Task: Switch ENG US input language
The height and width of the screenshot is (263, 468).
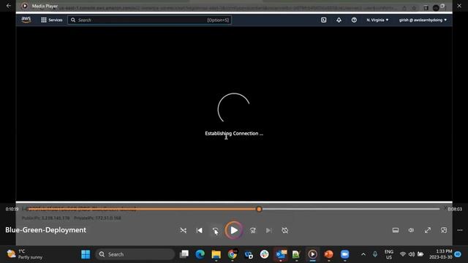Action: click(388, 254)
